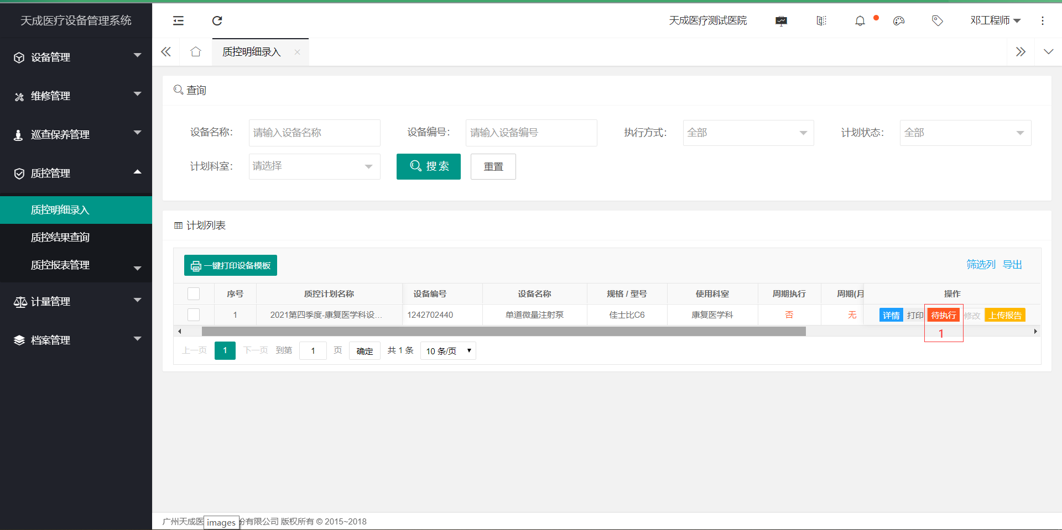The image size is (1062, 530).
Task: Click the 设备管理 cube icon in the sidebar
Action: 19,57
